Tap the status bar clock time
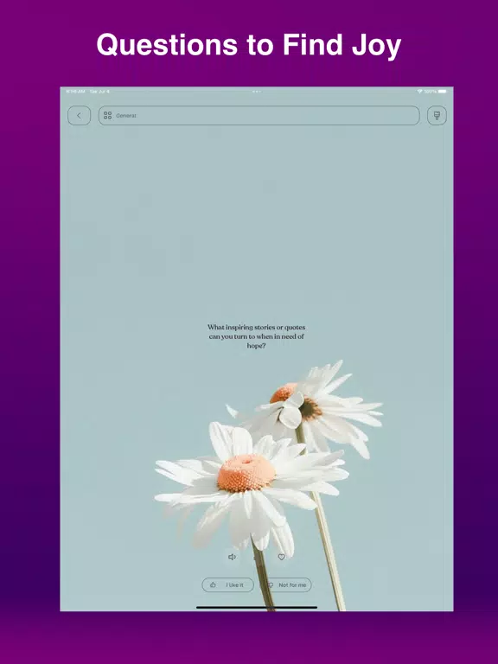Image resolution: width=498 pixels, height=664 pixels. tap(76, 92)
